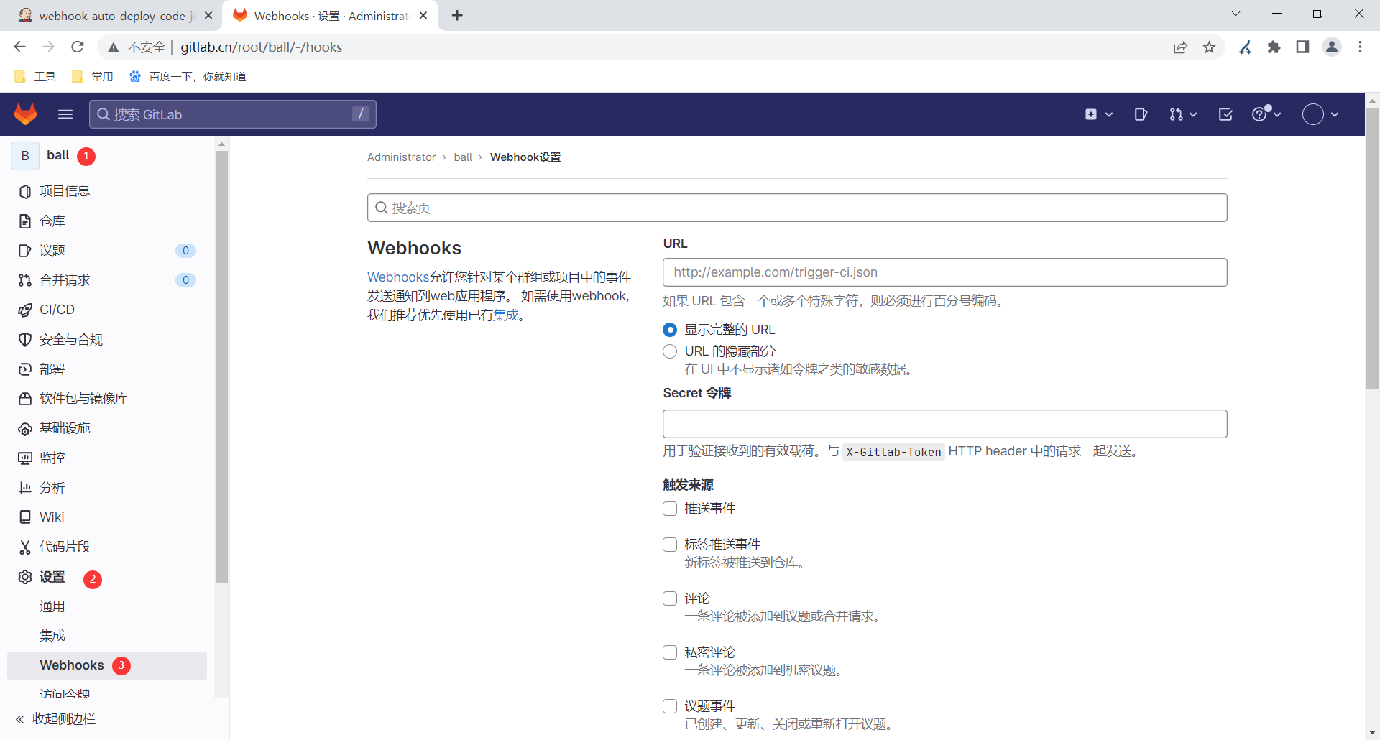Open the Chrome tab search chevron

click(x=1236, y=14)
